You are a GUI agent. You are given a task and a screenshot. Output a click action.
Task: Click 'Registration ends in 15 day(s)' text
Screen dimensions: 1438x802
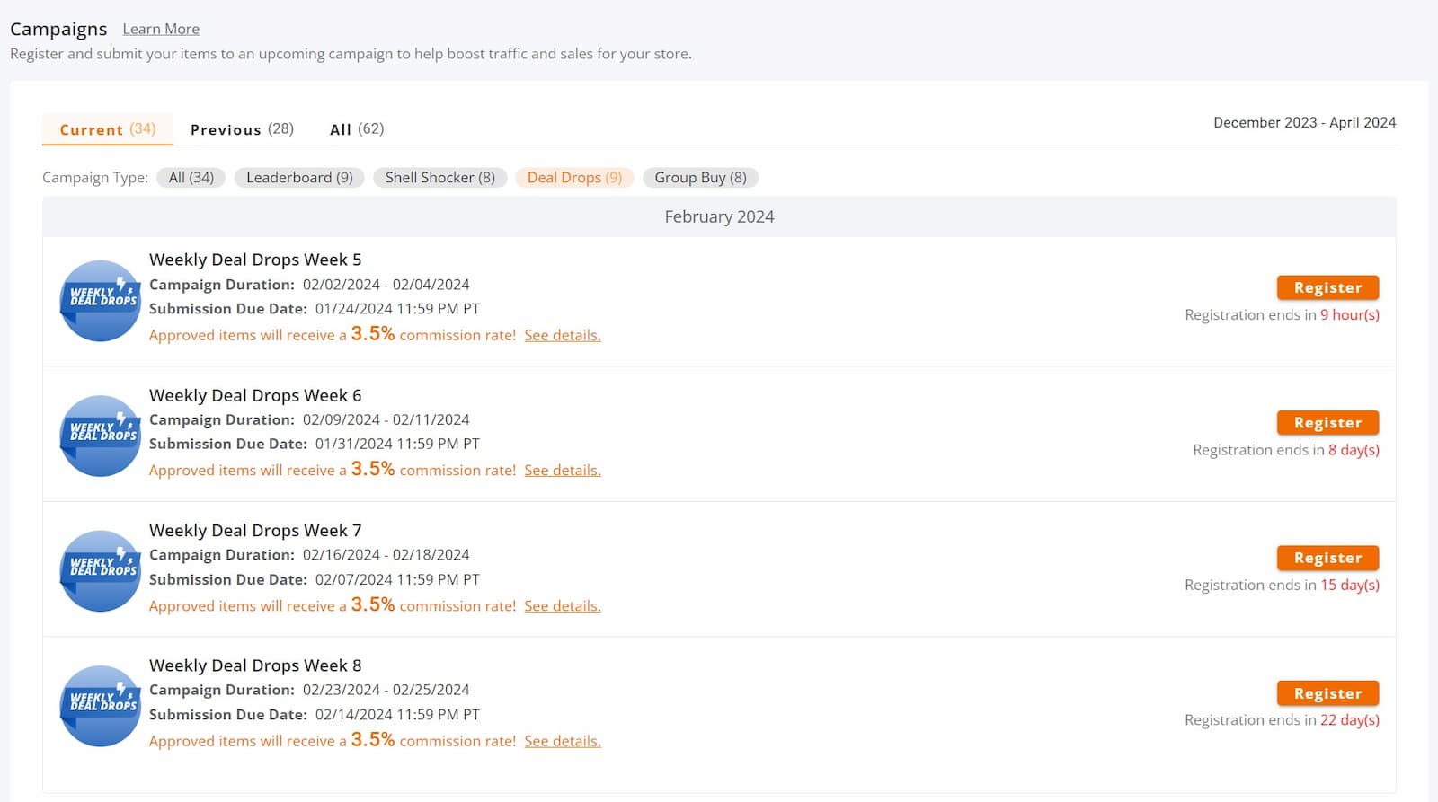coord(1282,585)
